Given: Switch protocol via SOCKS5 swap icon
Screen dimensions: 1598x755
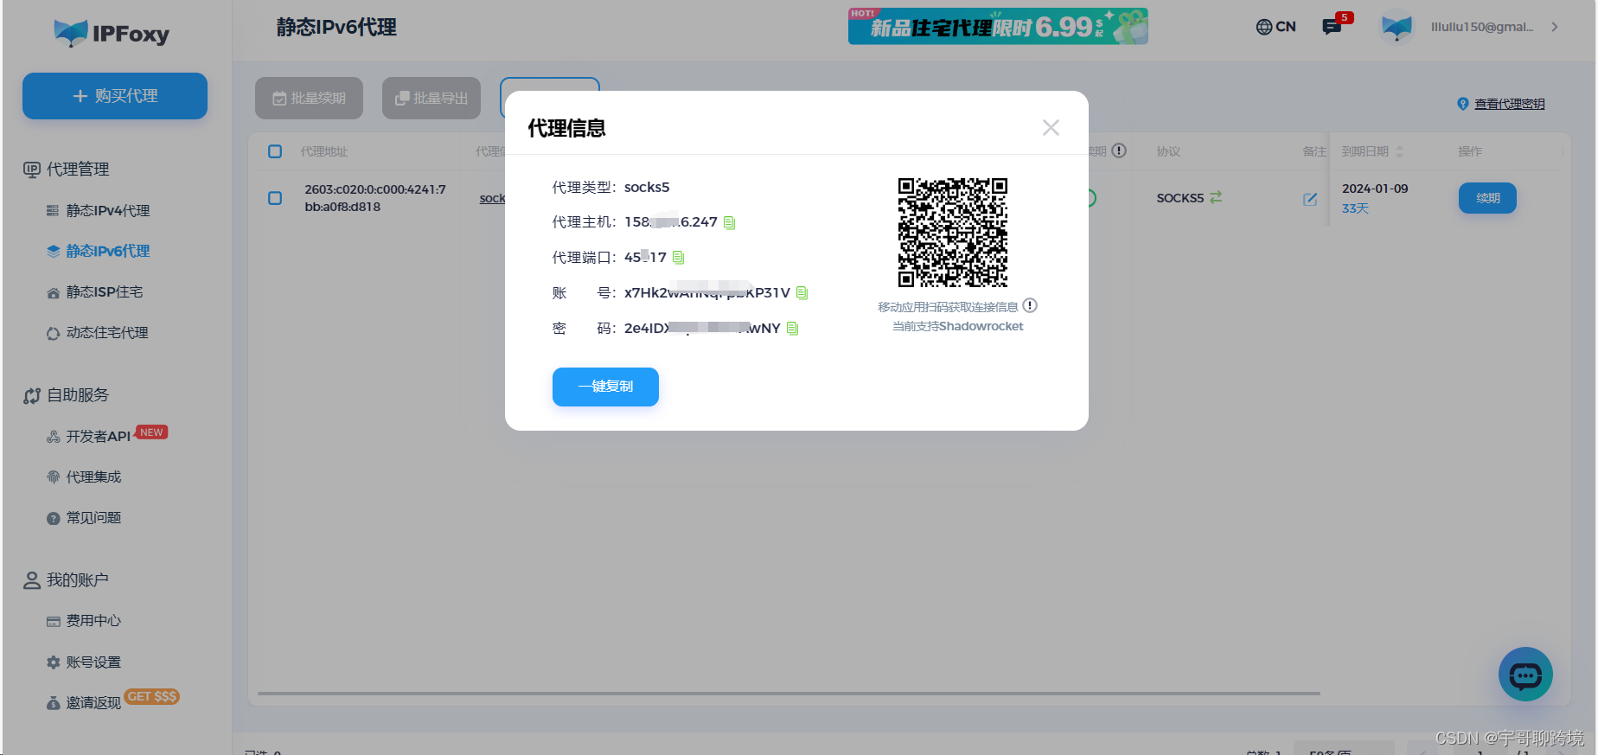Looking at the screenshot, I should [x=1216, y=198].
